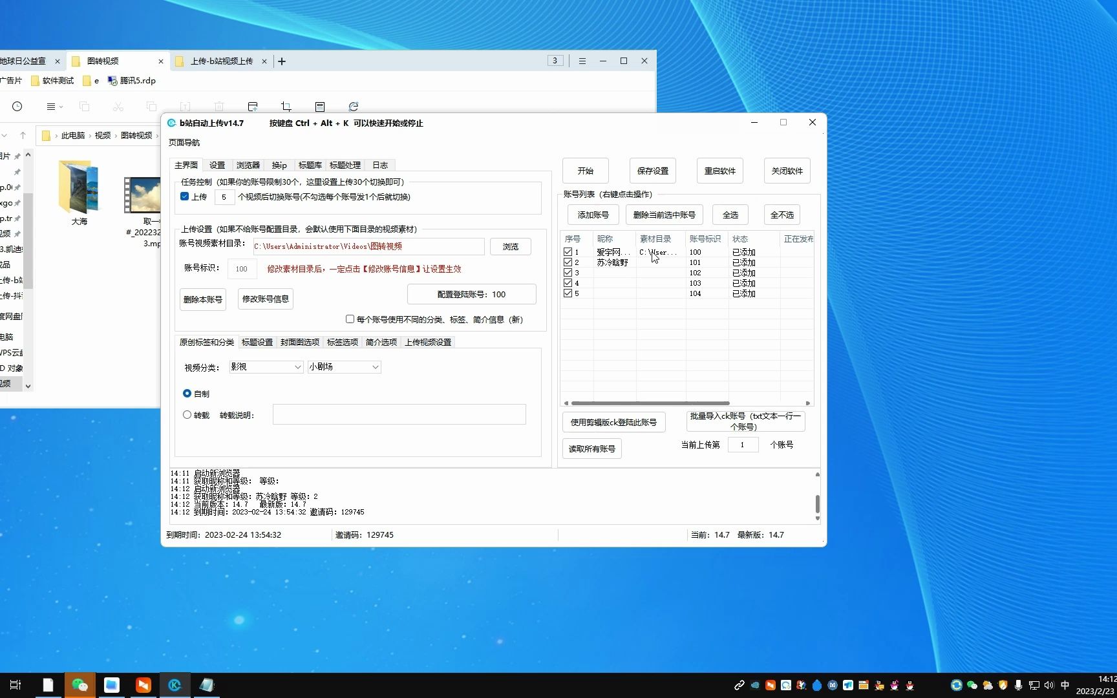Click the 保存设置 button

(653, 171)
